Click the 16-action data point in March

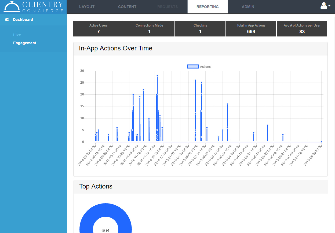(227, 104)
